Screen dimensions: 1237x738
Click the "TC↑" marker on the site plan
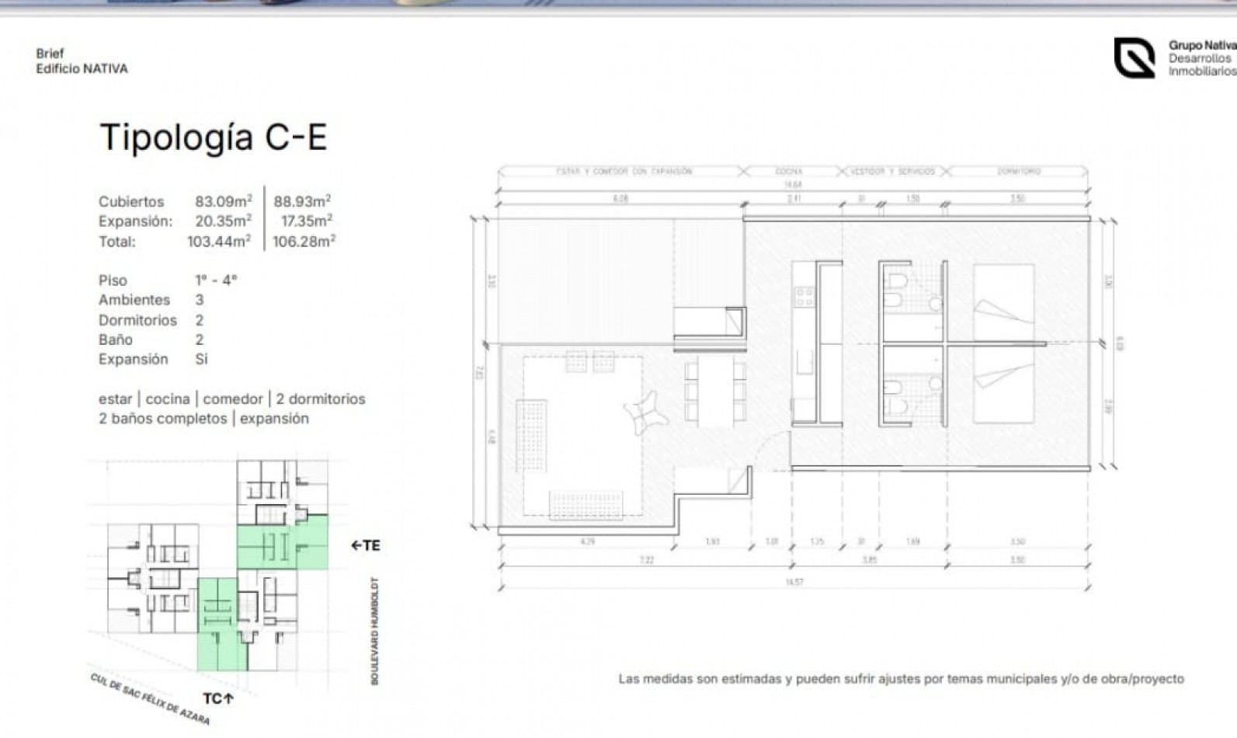218,698
